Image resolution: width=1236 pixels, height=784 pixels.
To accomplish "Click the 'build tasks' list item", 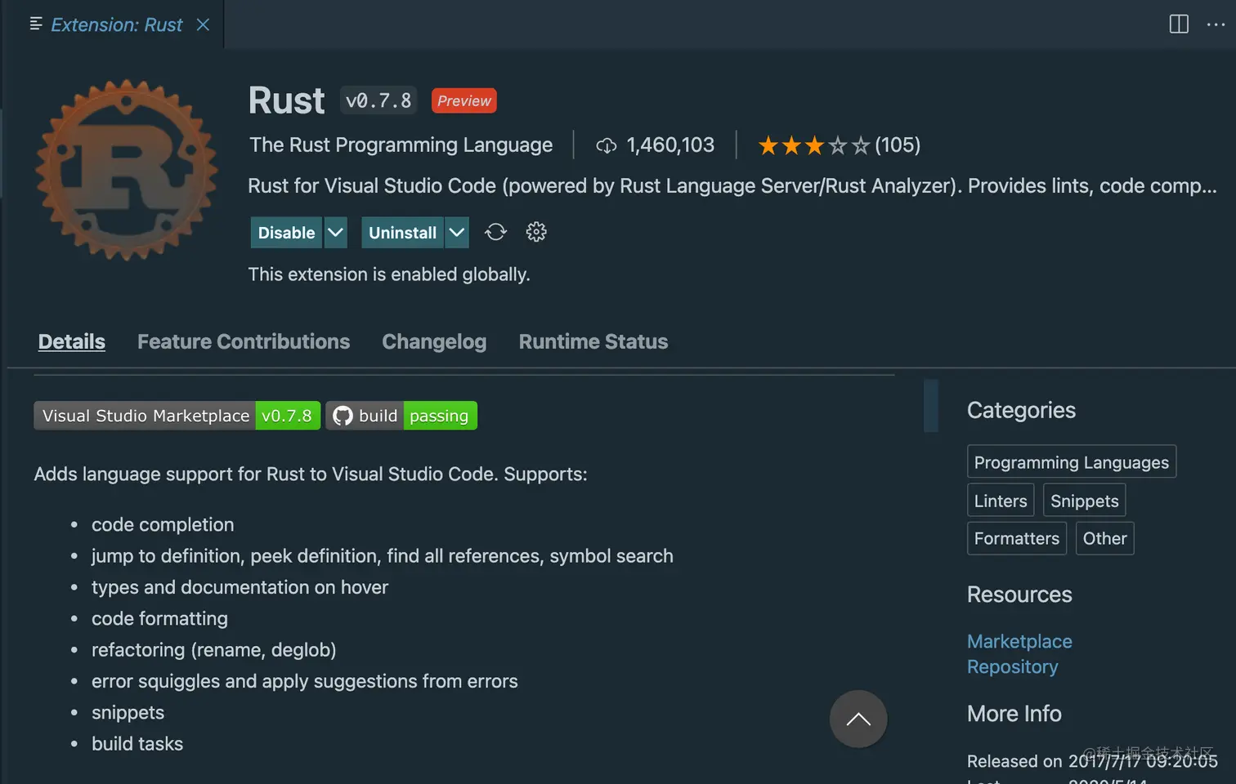I will tap(137, 744).
